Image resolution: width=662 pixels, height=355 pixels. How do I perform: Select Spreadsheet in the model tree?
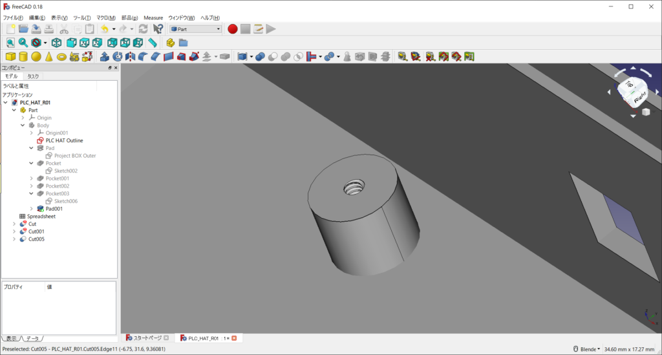click(x=41, y=216)
